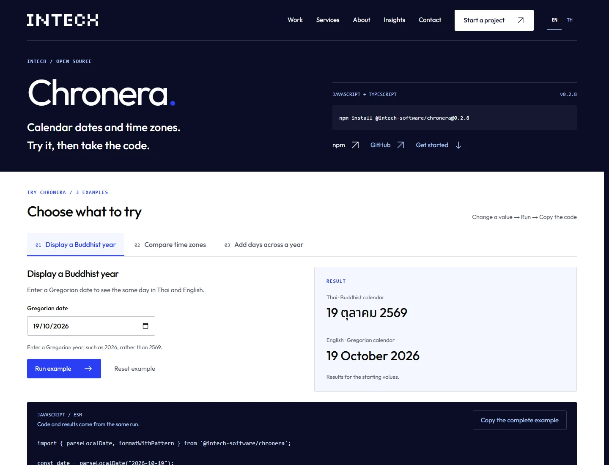Viewport: 609px width, 465px height.
Task: Open the Work menu item
Action: pos(295,20)
